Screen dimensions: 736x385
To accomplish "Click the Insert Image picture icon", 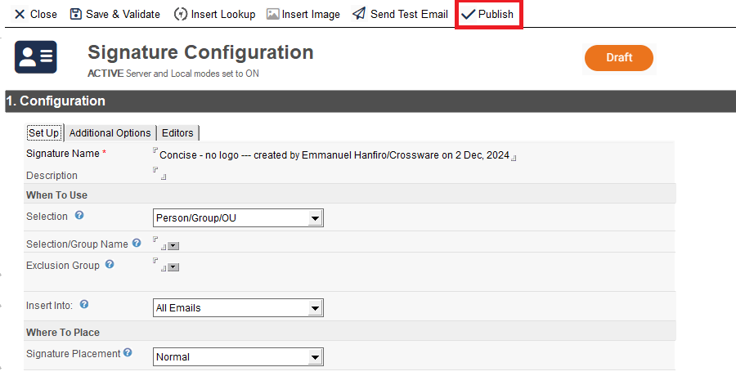I will pos(273,15).
